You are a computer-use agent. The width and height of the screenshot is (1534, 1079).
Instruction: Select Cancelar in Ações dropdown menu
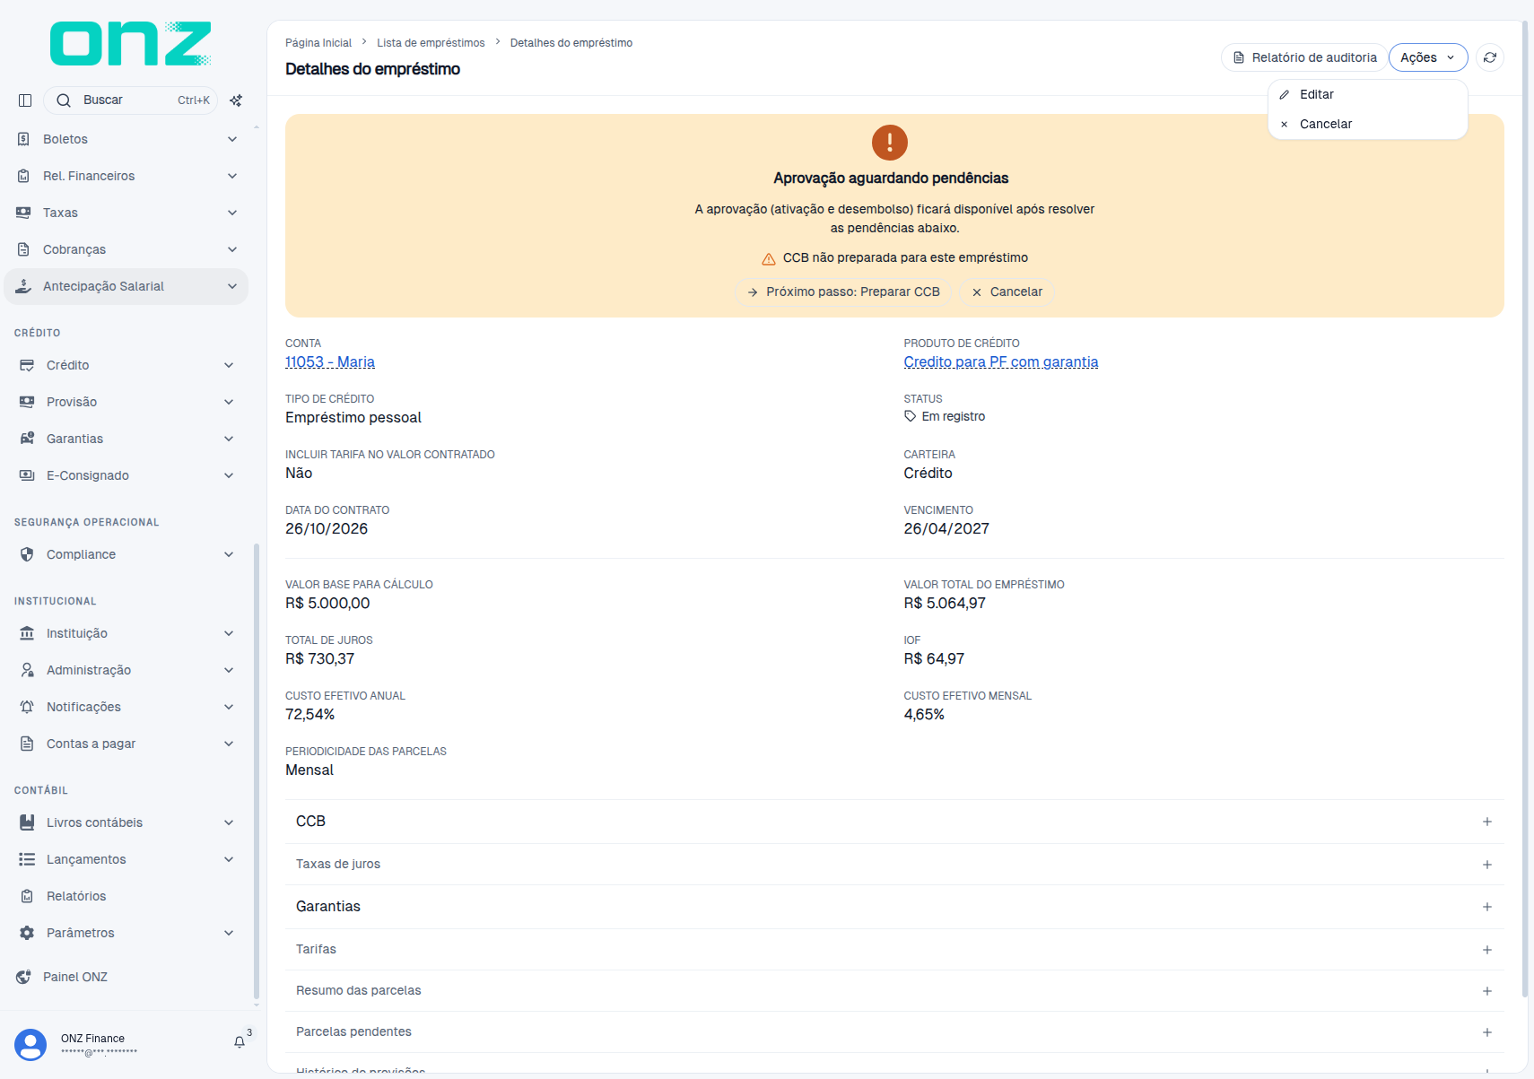click(1368, 124)
